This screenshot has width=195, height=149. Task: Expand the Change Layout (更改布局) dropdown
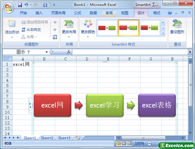pyautogui.click(x=69, y=29)
